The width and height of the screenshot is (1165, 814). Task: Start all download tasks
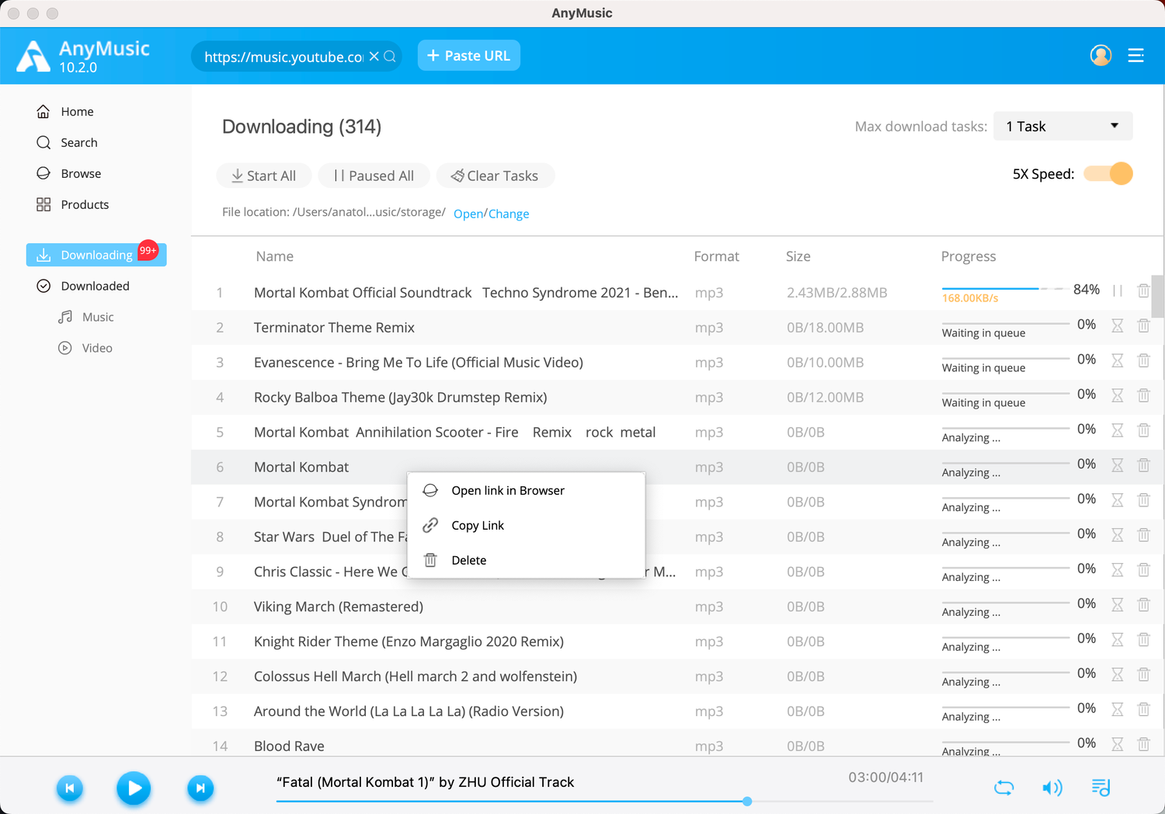point(264,176)
